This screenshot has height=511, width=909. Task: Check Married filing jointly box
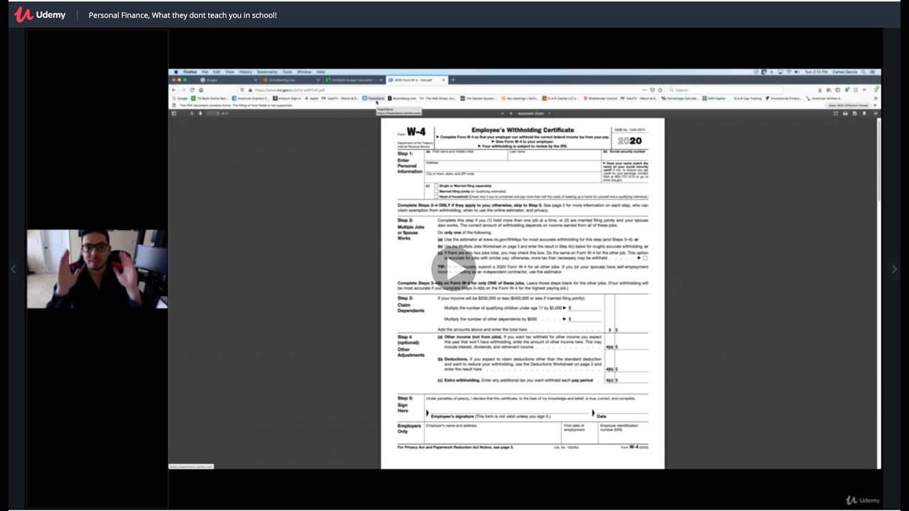pyautogui.click(x=436, y=191)
